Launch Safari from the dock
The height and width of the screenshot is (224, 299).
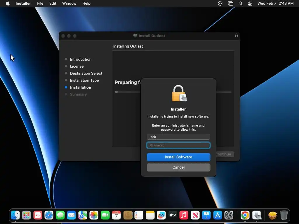pos(49,215)
